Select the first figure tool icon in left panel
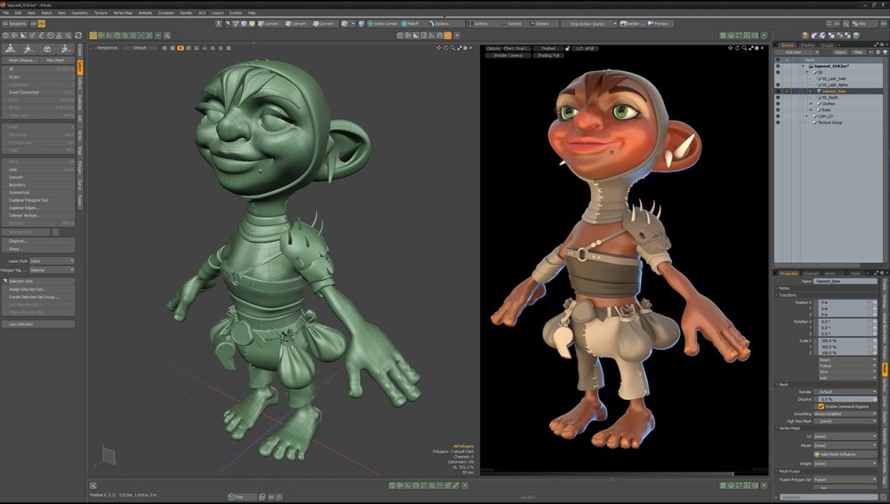Image resolution: width=890 pixels, height=504 pixels. (10, 49)
